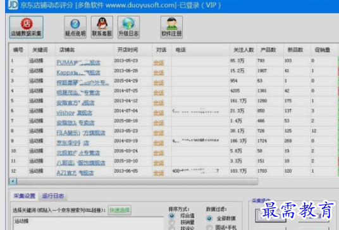Click the date 2016-03-24 in row 10

tap(126, 151)
